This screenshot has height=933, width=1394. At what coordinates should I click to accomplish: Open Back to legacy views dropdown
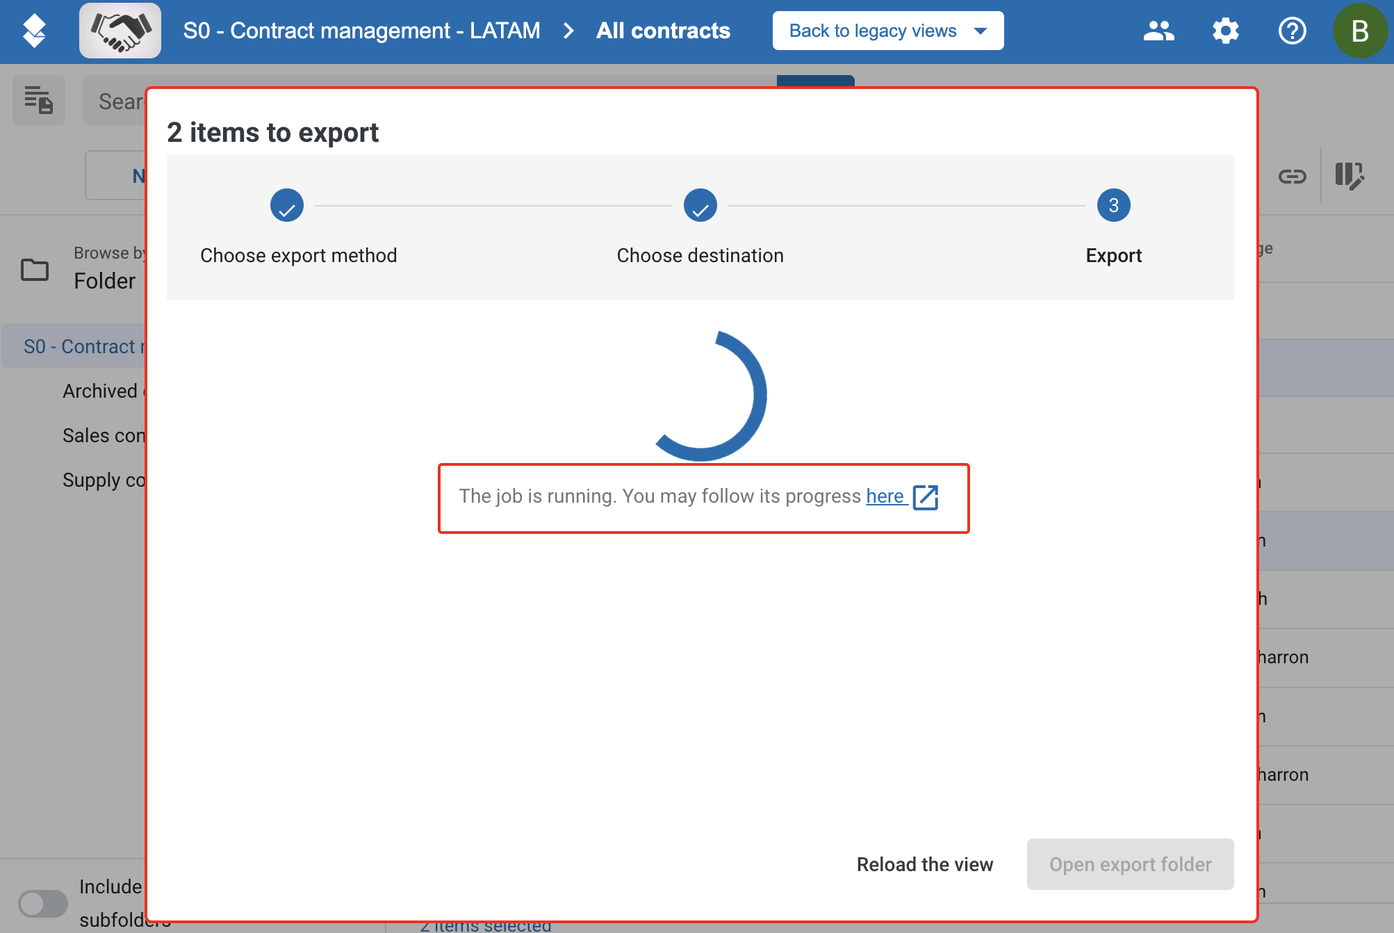[x=888, y=31]
